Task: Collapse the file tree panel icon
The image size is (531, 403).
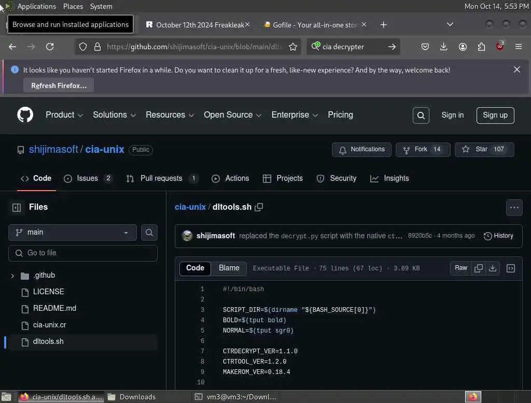Action: (x=17, y=207)
